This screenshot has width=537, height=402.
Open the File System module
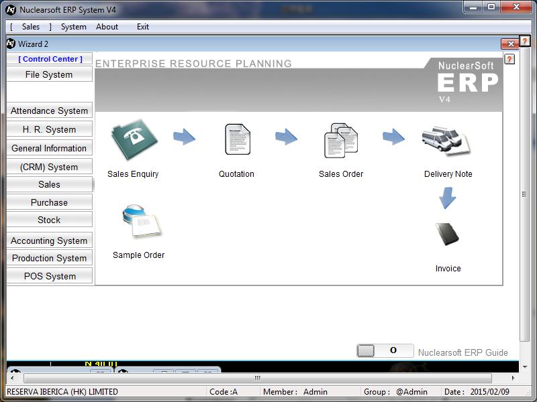click(x=49, y=74)
